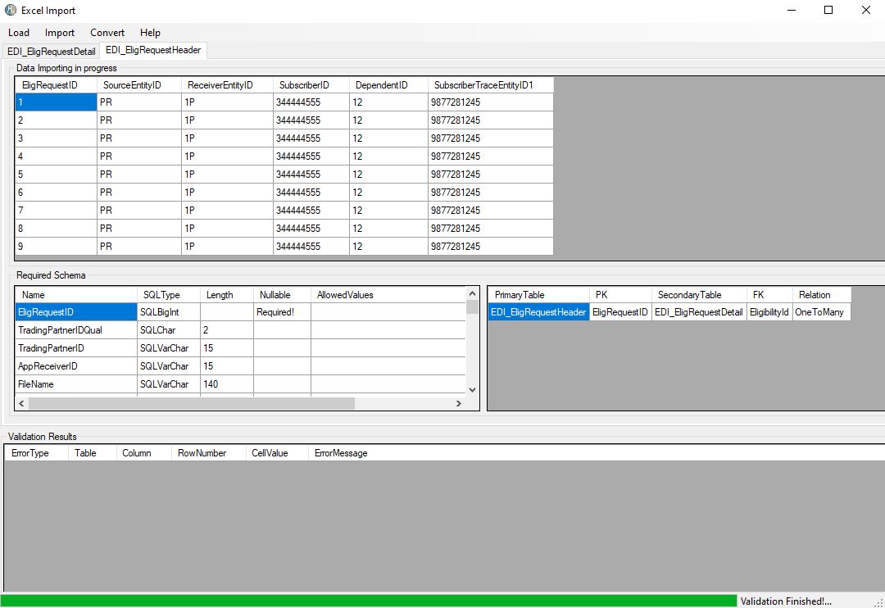
Task: Click the Column header in Validation Results
Action: click(144, 453)
